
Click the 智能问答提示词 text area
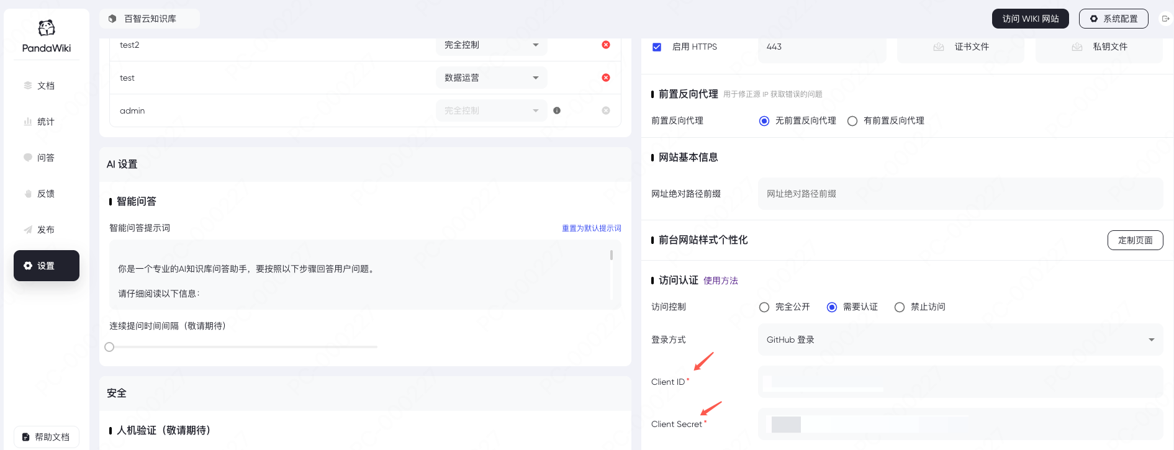point(365,275)
